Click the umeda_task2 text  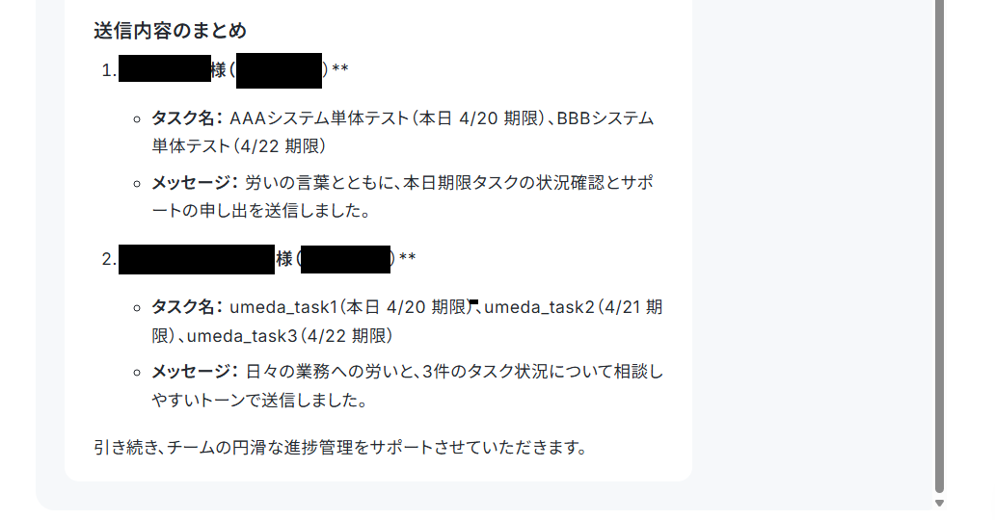(539, 307)
